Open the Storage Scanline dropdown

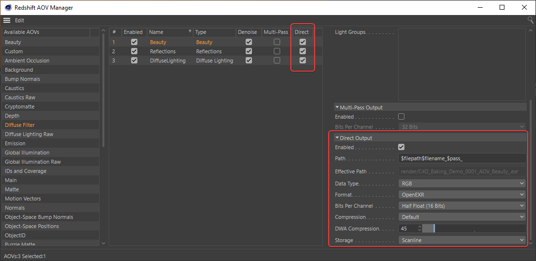coord(462,240)
